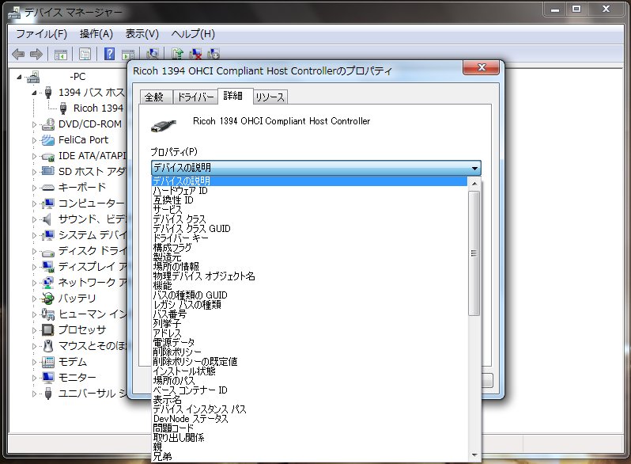Select the プロセッサ processor icon
This screenshot has height=464, width=631.
click(x=48, y=329)
